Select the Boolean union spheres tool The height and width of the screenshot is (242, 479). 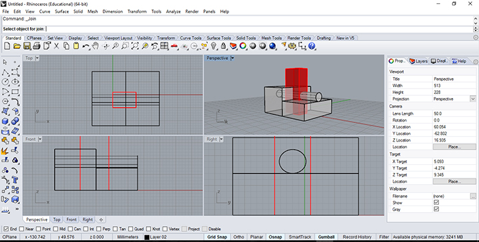click(x=15, y=121)
